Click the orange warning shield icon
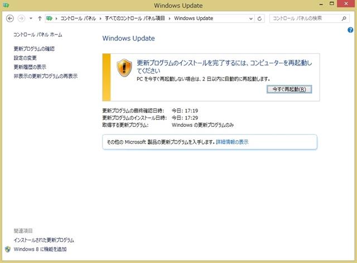Viewport: 357px width, 263px height. coord(124,68)
